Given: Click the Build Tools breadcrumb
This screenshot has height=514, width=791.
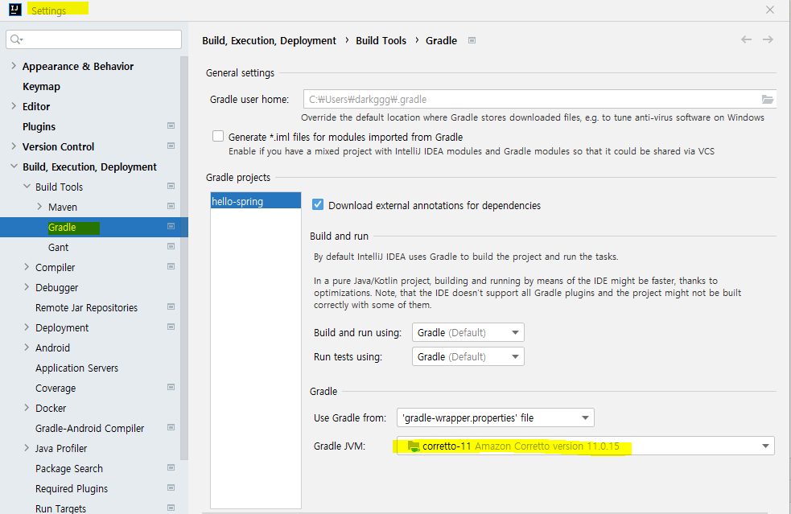Looking at the screenshot, I should pos(381,39).
